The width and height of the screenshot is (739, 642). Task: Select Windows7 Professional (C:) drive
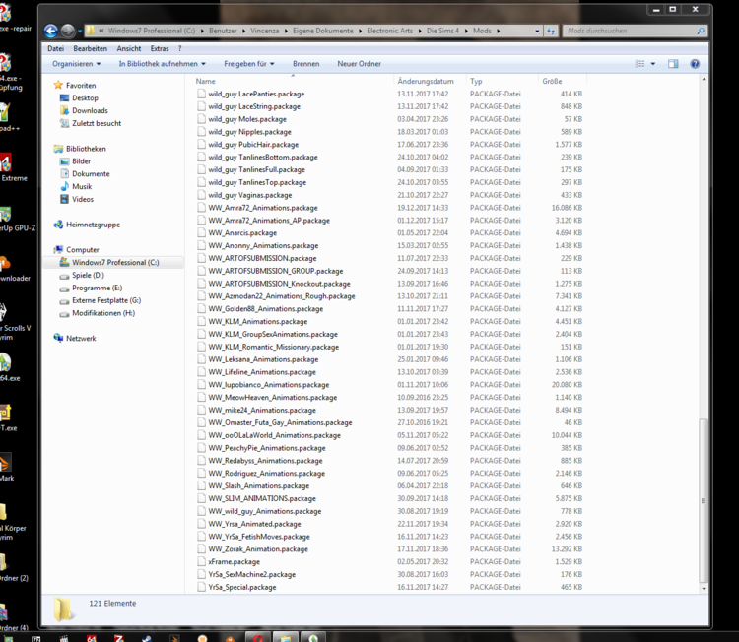pyautogui.click(x=113, y=262)
